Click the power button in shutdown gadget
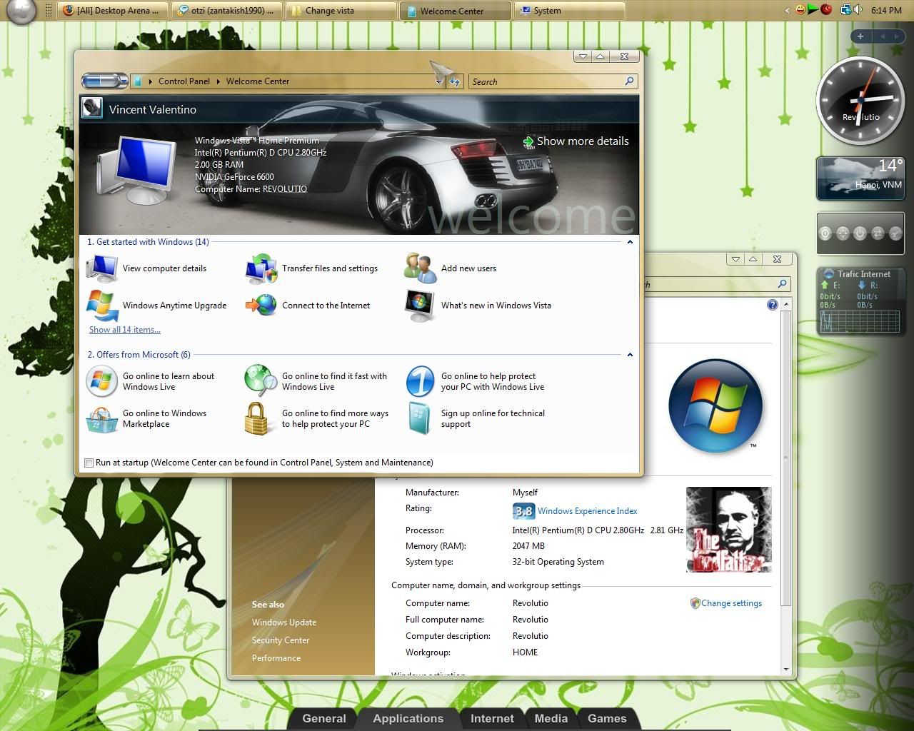The height and width of the screenshot is (731, 914). point(860,233)
